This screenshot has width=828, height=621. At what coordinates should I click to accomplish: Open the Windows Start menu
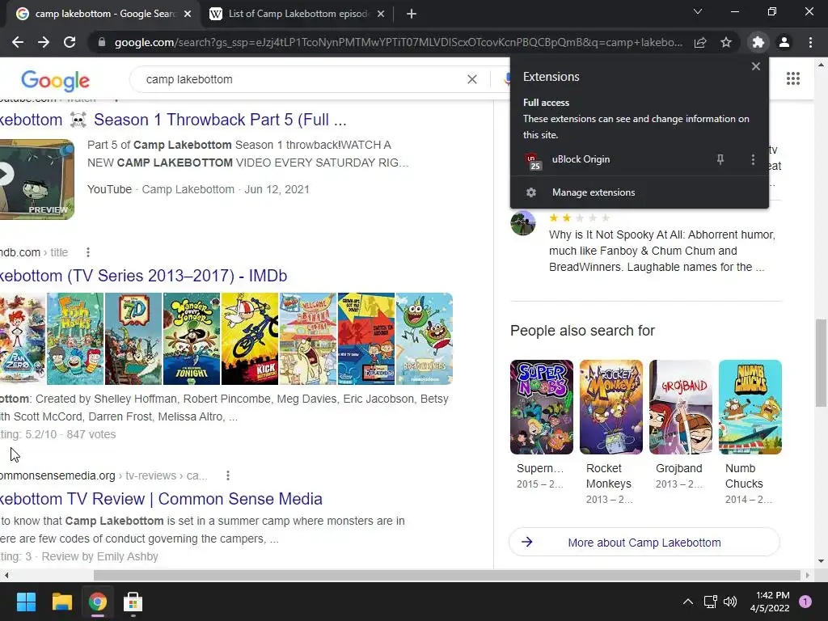click(26, 602)
